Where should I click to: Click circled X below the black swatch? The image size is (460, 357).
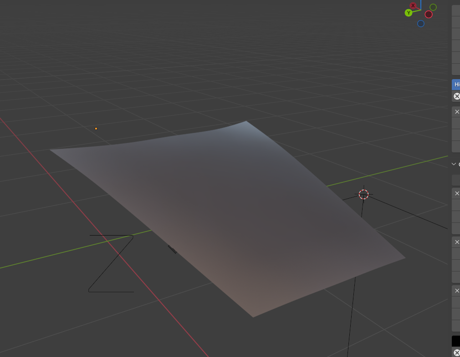[x=456, y=352]
